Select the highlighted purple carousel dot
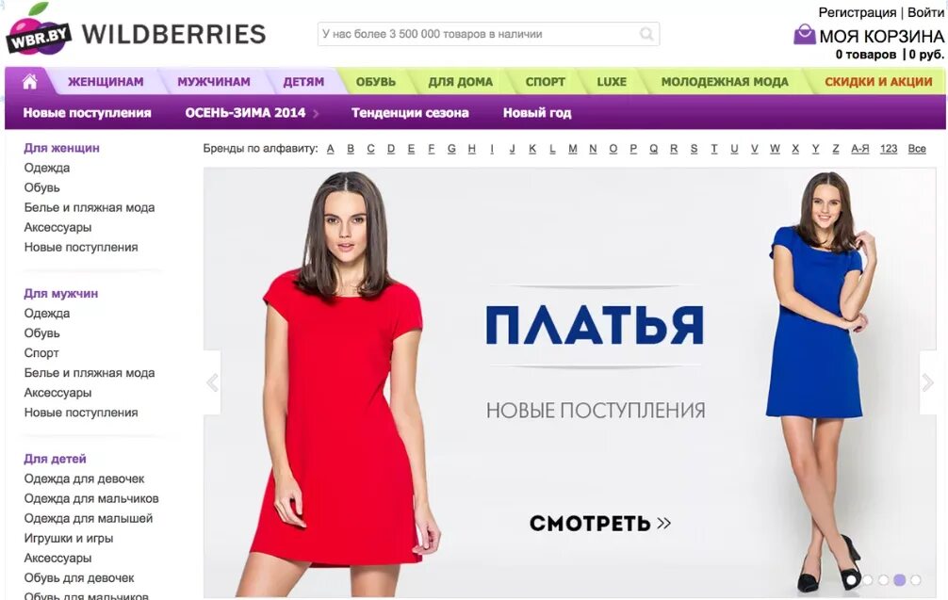Viewport: 948px width, 600px height. coord(900,580)
